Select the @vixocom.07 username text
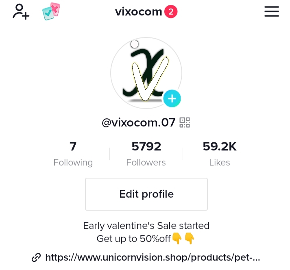 pyautogui.click(x=139, y=122)
